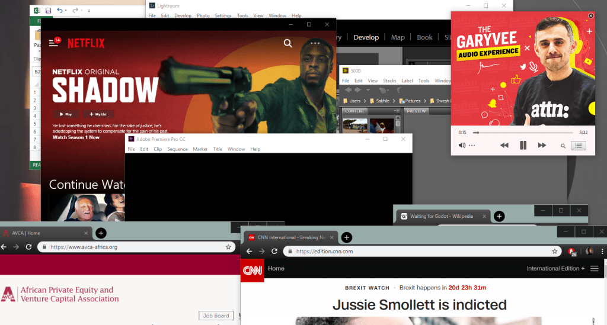Open Lightroom Develop menu
The height and width of the screenshot is (325, 607).
pos(183,16)
